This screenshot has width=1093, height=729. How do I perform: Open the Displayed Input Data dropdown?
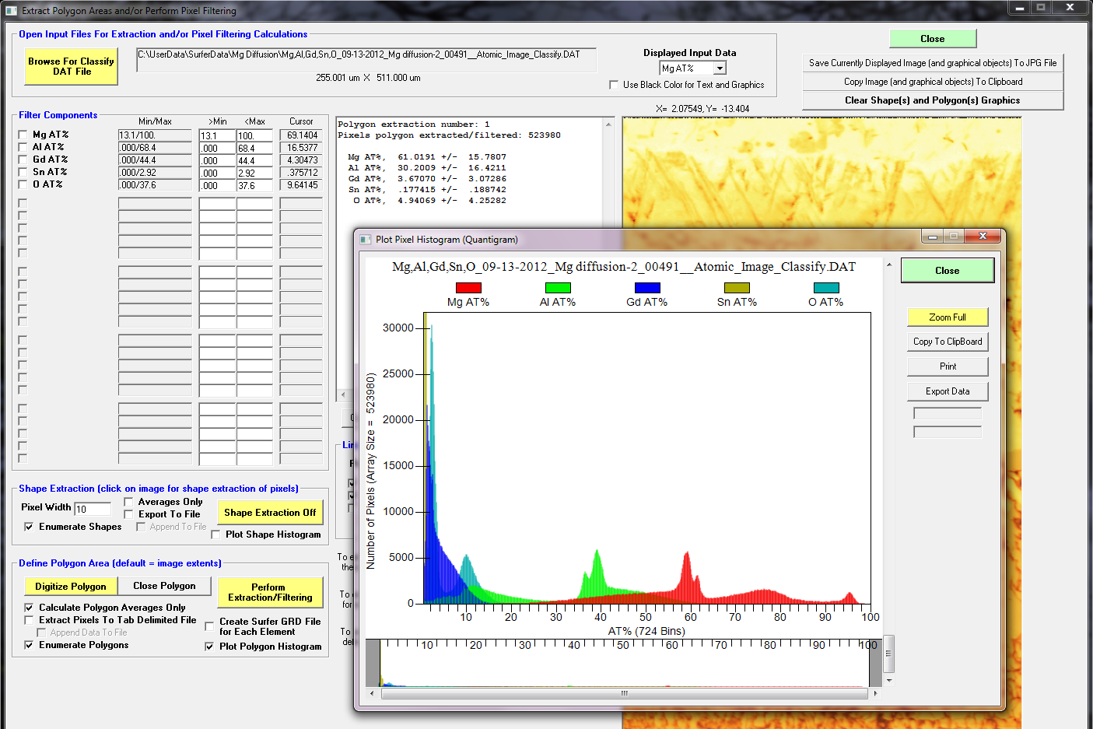[x=720, y=68]
